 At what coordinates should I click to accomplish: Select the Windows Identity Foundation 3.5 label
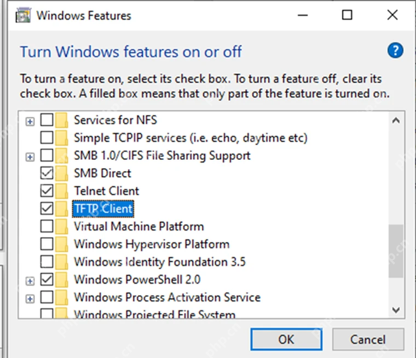(160, 262)
